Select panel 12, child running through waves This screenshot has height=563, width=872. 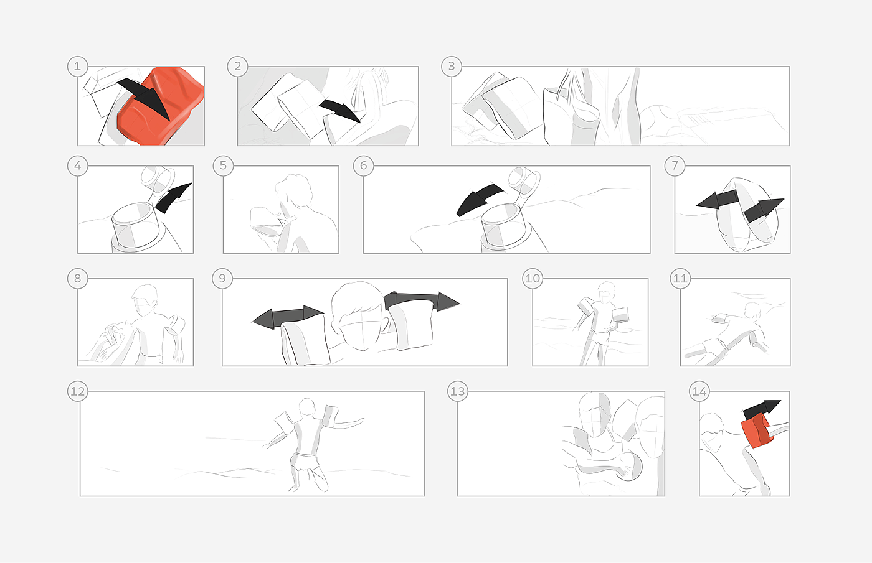point(252,443)
